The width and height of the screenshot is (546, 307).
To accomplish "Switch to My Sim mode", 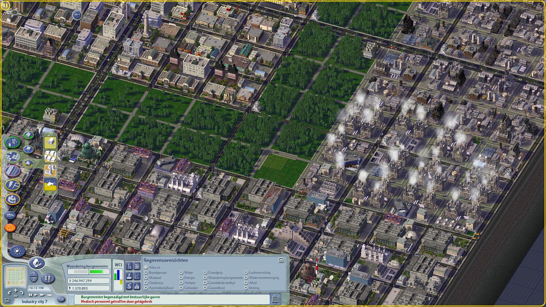I will [48, 278].
